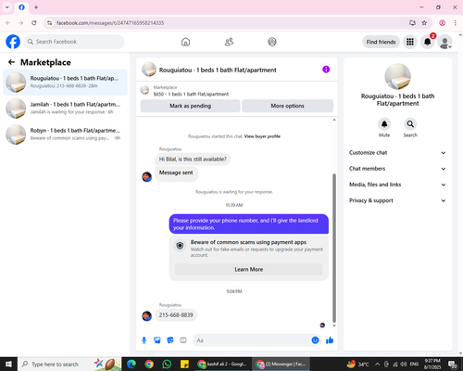Expand Media, files and links section
The height and width of the screenshot is (371, 463).
[x=397, y=185]
